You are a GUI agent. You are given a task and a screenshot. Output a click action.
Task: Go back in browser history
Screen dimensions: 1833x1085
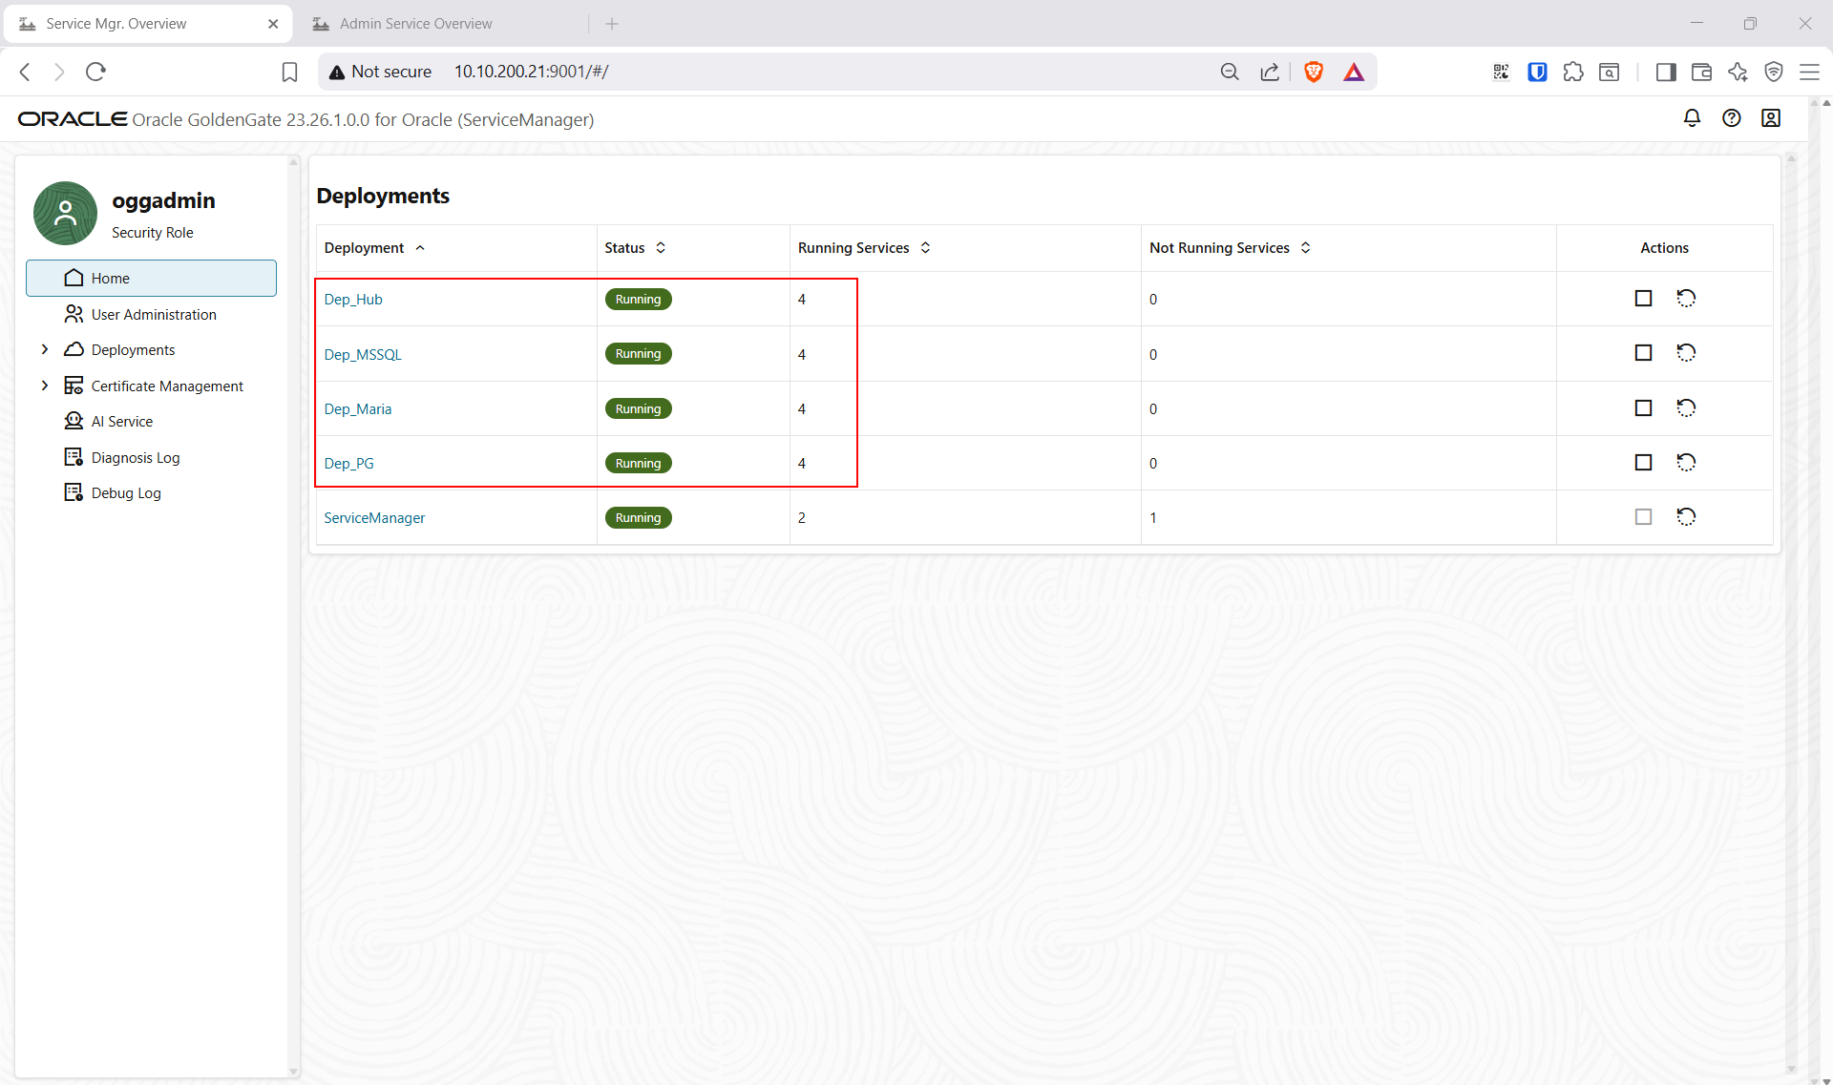pos(26,72)
